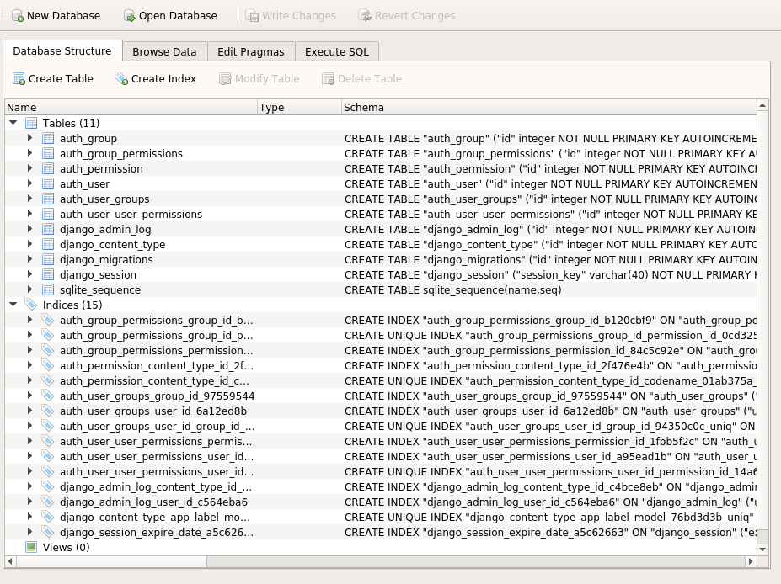Select the table icon beside auth_group_permissions
Screen dimensions: 781x584
click(x=48, y=153)
